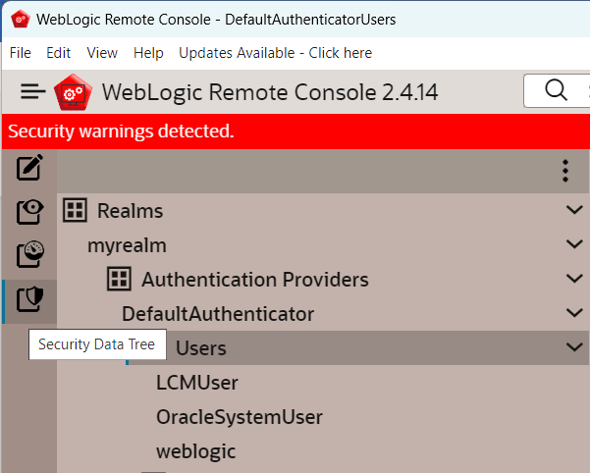Image resolution: width=590 pixels, height=473 pixels.
Task: Select the Realms tree node
Action: (130, 210)
